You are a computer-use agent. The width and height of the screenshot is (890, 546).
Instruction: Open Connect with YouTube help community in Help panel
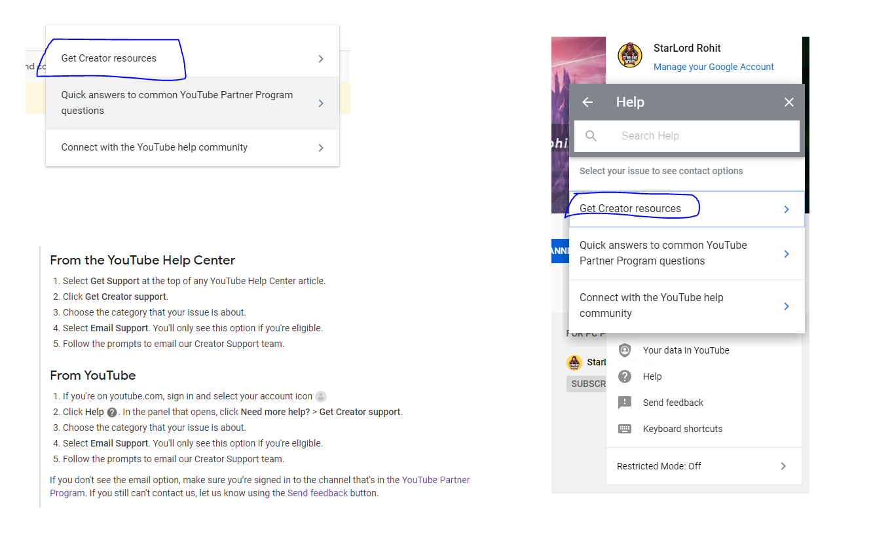click(x=686, y=306)
